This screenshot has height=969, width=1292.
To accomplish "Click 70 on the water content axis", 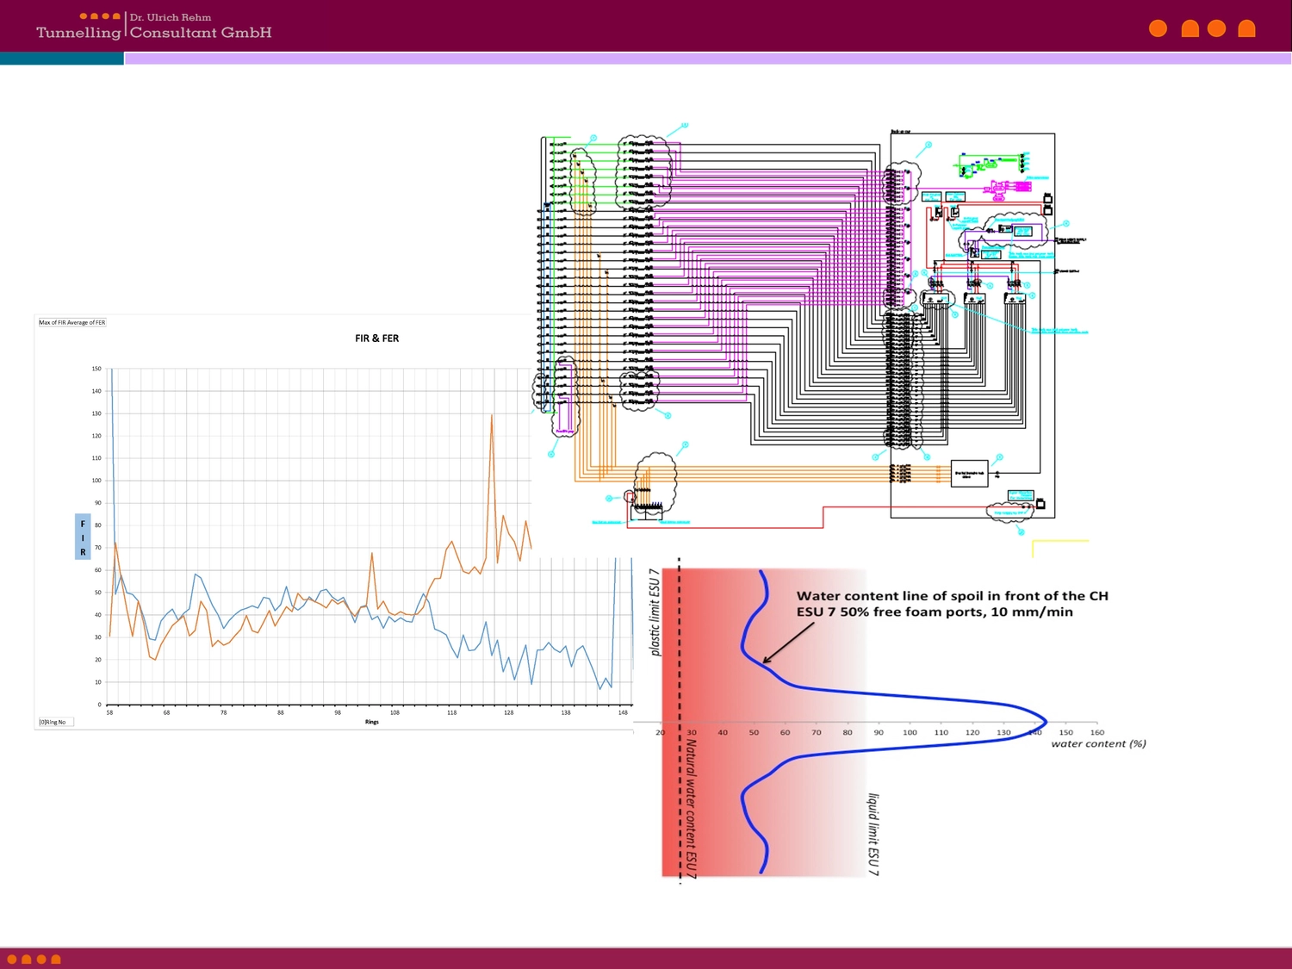I will pos(817,733).
